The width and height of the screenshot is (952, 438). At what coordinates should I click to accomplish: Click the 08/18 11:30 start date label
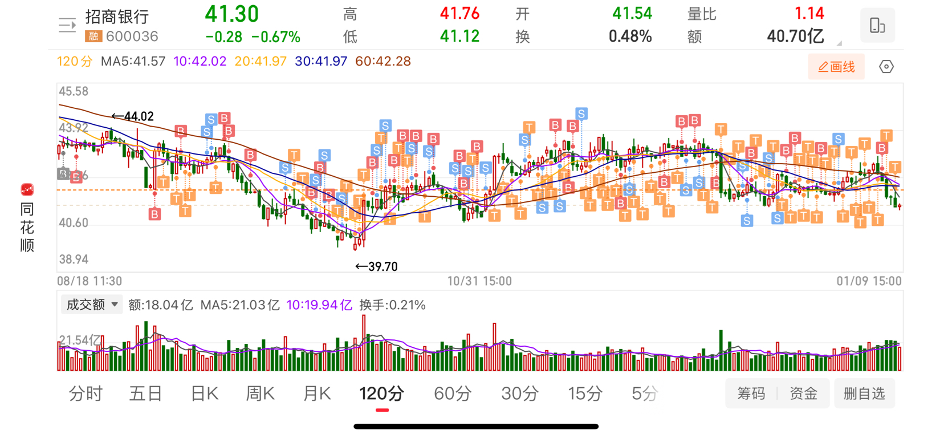pos(89,281)
